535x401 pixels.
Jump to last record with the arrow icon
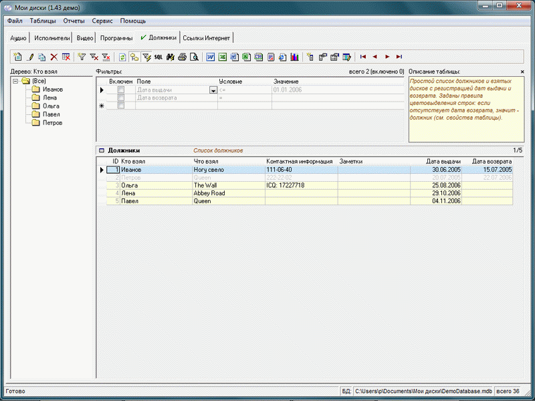[399, 57]
